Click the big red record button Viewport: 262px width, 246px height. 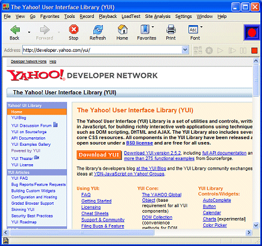(x=252, y=33)
